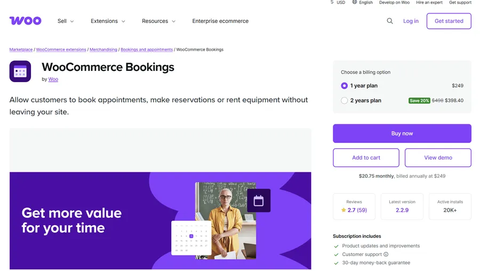This screenshot has height=271, width=480.
Task: Go to Enterprise ecommerce
Action: point(220,21)
